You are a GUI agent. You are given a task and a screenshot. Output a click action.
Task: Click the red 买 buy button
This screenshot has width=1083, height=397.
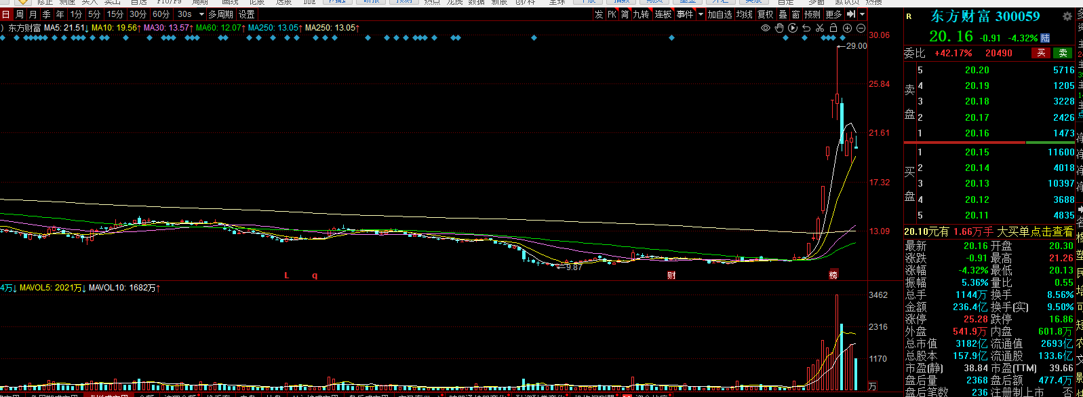[x=1041, y=53]
